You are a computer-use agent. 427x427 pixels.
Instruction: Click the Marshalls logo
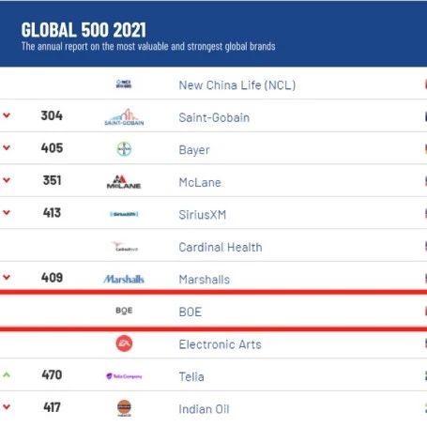click(x=124, y=279)
